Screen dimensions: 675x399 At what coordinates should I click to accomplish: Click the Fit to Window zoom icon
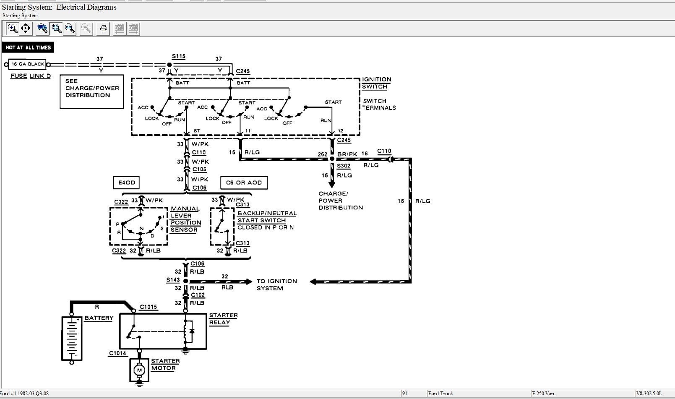(56, 29)
